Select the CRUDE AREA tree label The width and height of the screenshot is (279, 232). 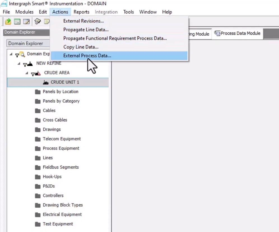[57, 73]
